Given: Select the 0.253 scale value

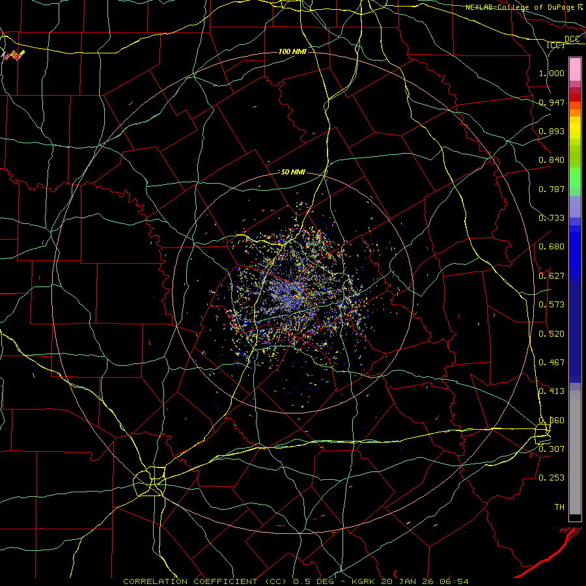Looking at the screenshot, I should click(551, 478).
